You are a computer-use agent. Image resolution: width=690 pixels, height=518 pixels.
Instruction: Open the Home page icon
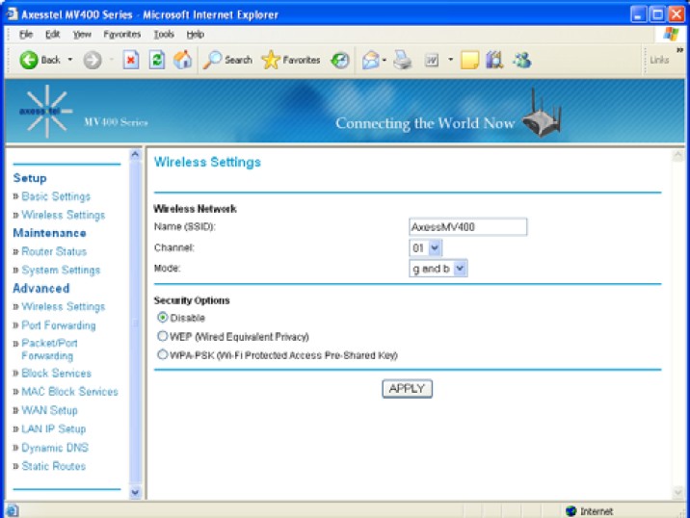point(183,60)
